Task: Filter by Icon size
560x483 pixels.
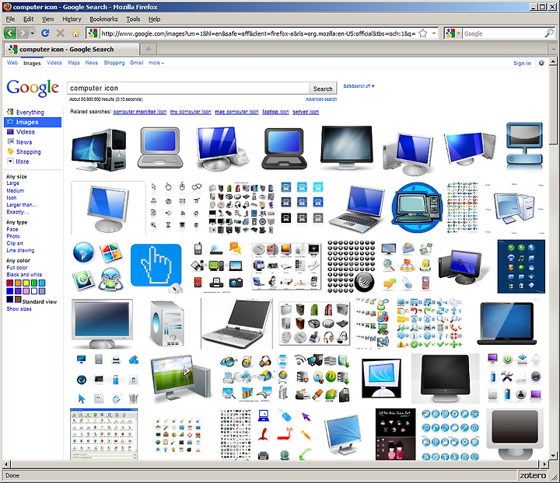Action: coord(12,197)
